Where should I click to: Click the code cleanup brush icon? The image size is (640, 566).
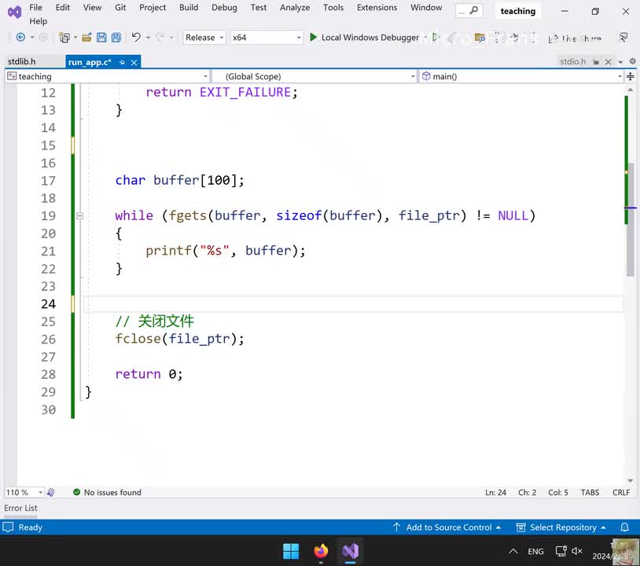pos(50,492)
